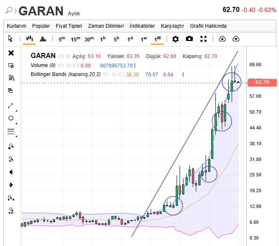
Task: Expand horizontal lines tool options arrow
Action: [16, 136]
